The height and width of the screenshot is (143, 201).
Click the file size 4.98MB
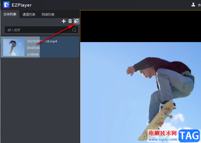(x=33, y=54)
